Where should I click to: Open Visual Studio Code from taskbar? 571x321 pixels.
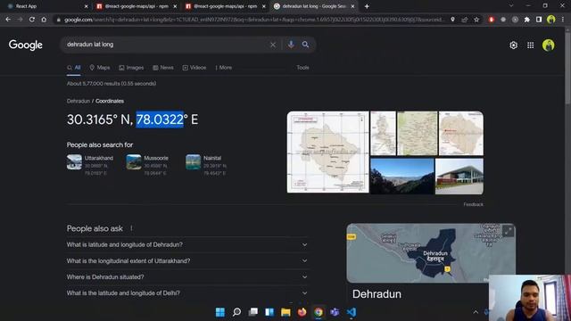point(351,312)
